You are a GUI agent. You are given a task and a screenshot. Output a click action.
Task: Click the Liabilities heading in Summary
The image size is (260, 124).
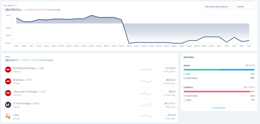[x=188, y=87]
